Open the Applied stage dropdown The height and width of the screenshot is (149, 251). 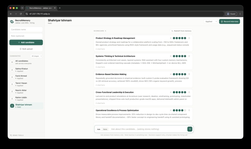click(x=210, y=21)
